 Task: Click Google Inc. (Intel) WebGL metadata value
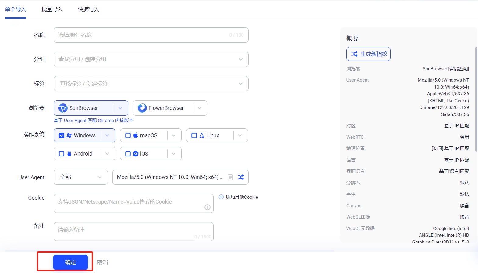tap(451, 229)
